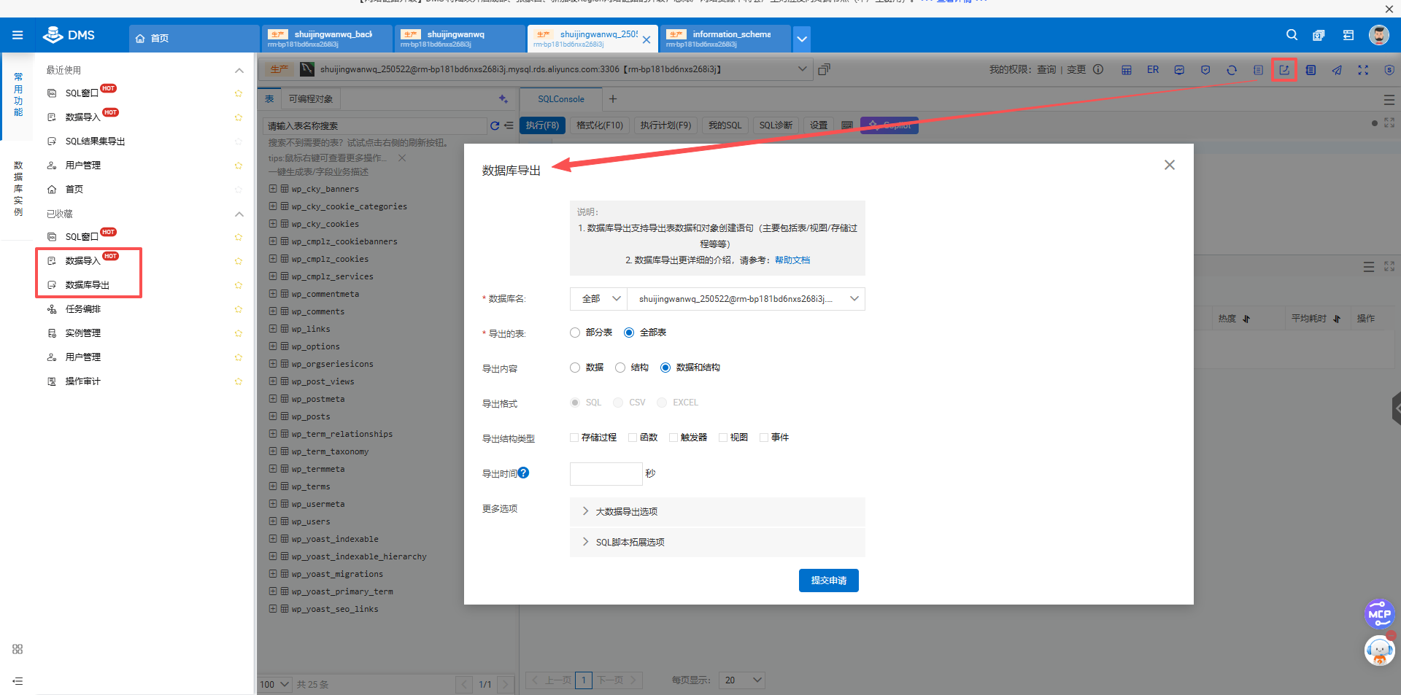Click the copy window icon beside the database selector

(824, 69)
